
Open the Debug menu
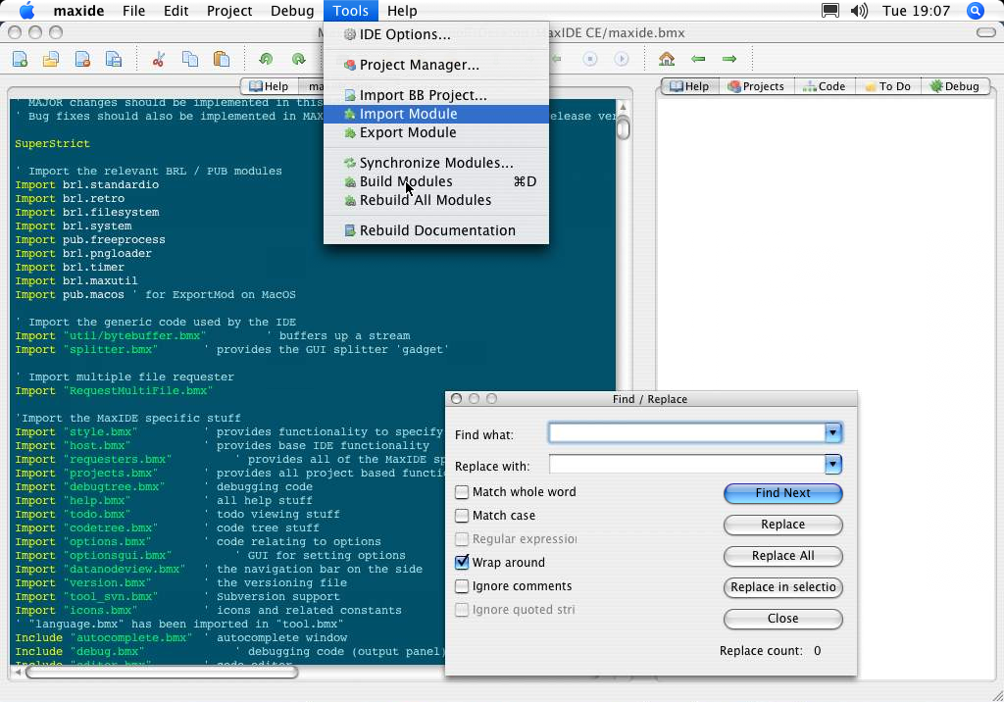[x=292, y=11]
